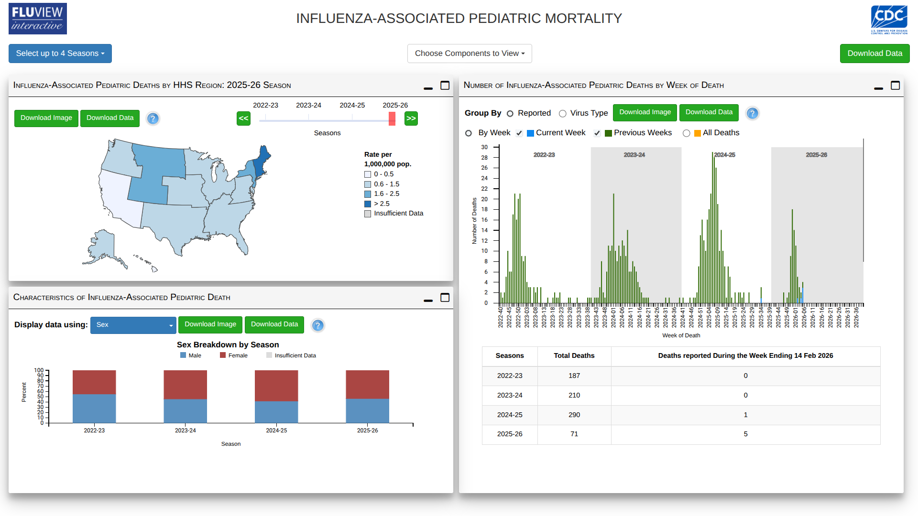Click the top-right green Download Data button

pyautogui.click(x=874, y=54)
